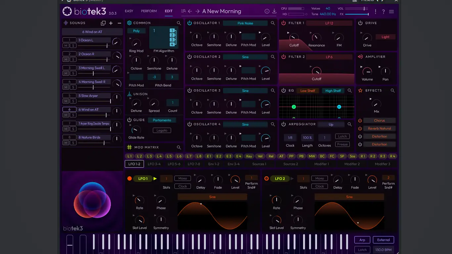
Task: Save preset with download icon
Action: pyautogui.click(x=274, y=11)
